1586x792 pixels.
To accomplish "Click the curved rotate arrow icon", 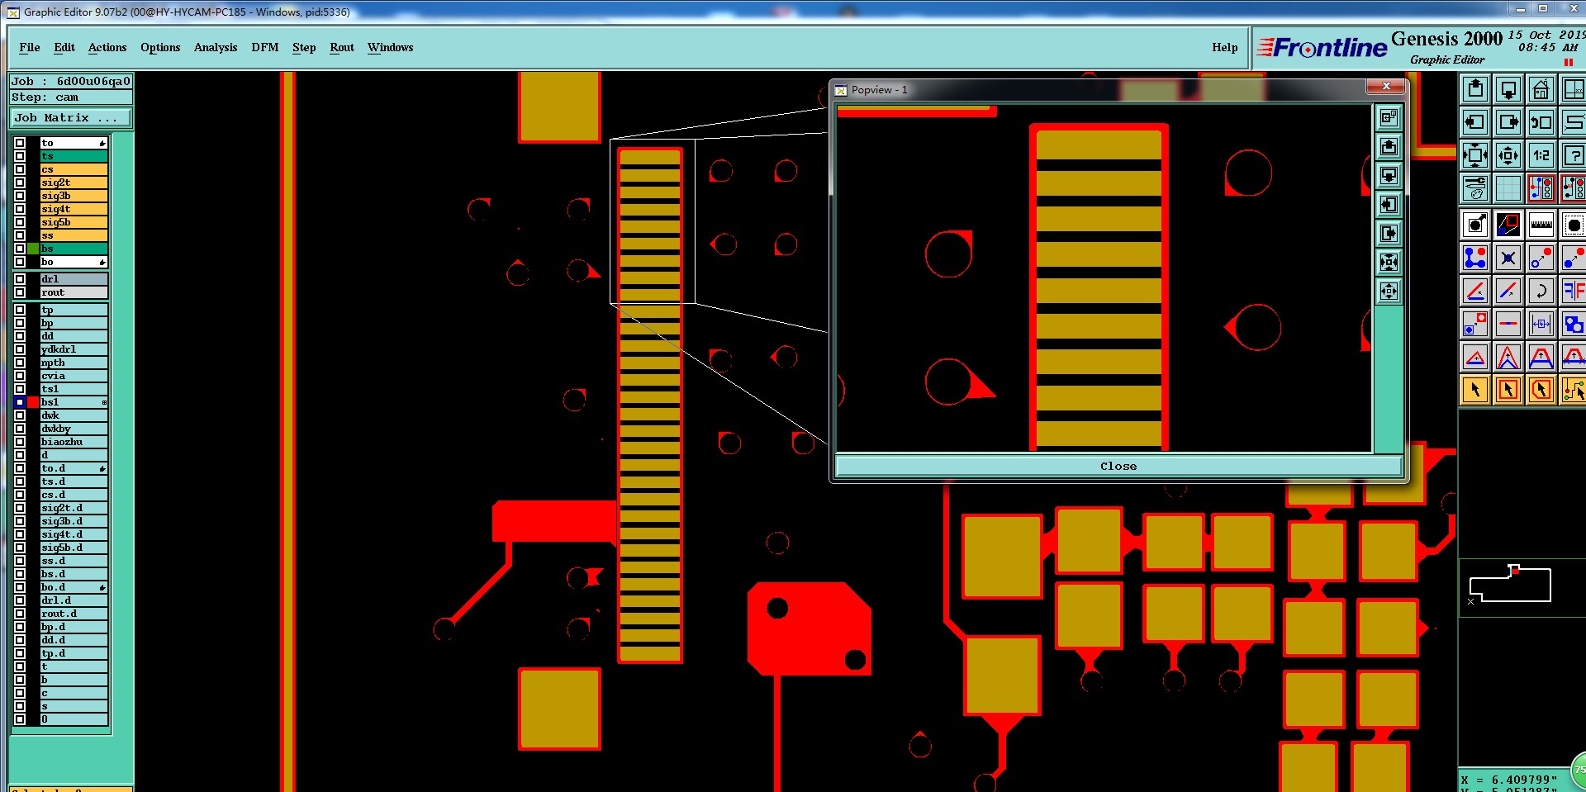I will pos(1541,291).
